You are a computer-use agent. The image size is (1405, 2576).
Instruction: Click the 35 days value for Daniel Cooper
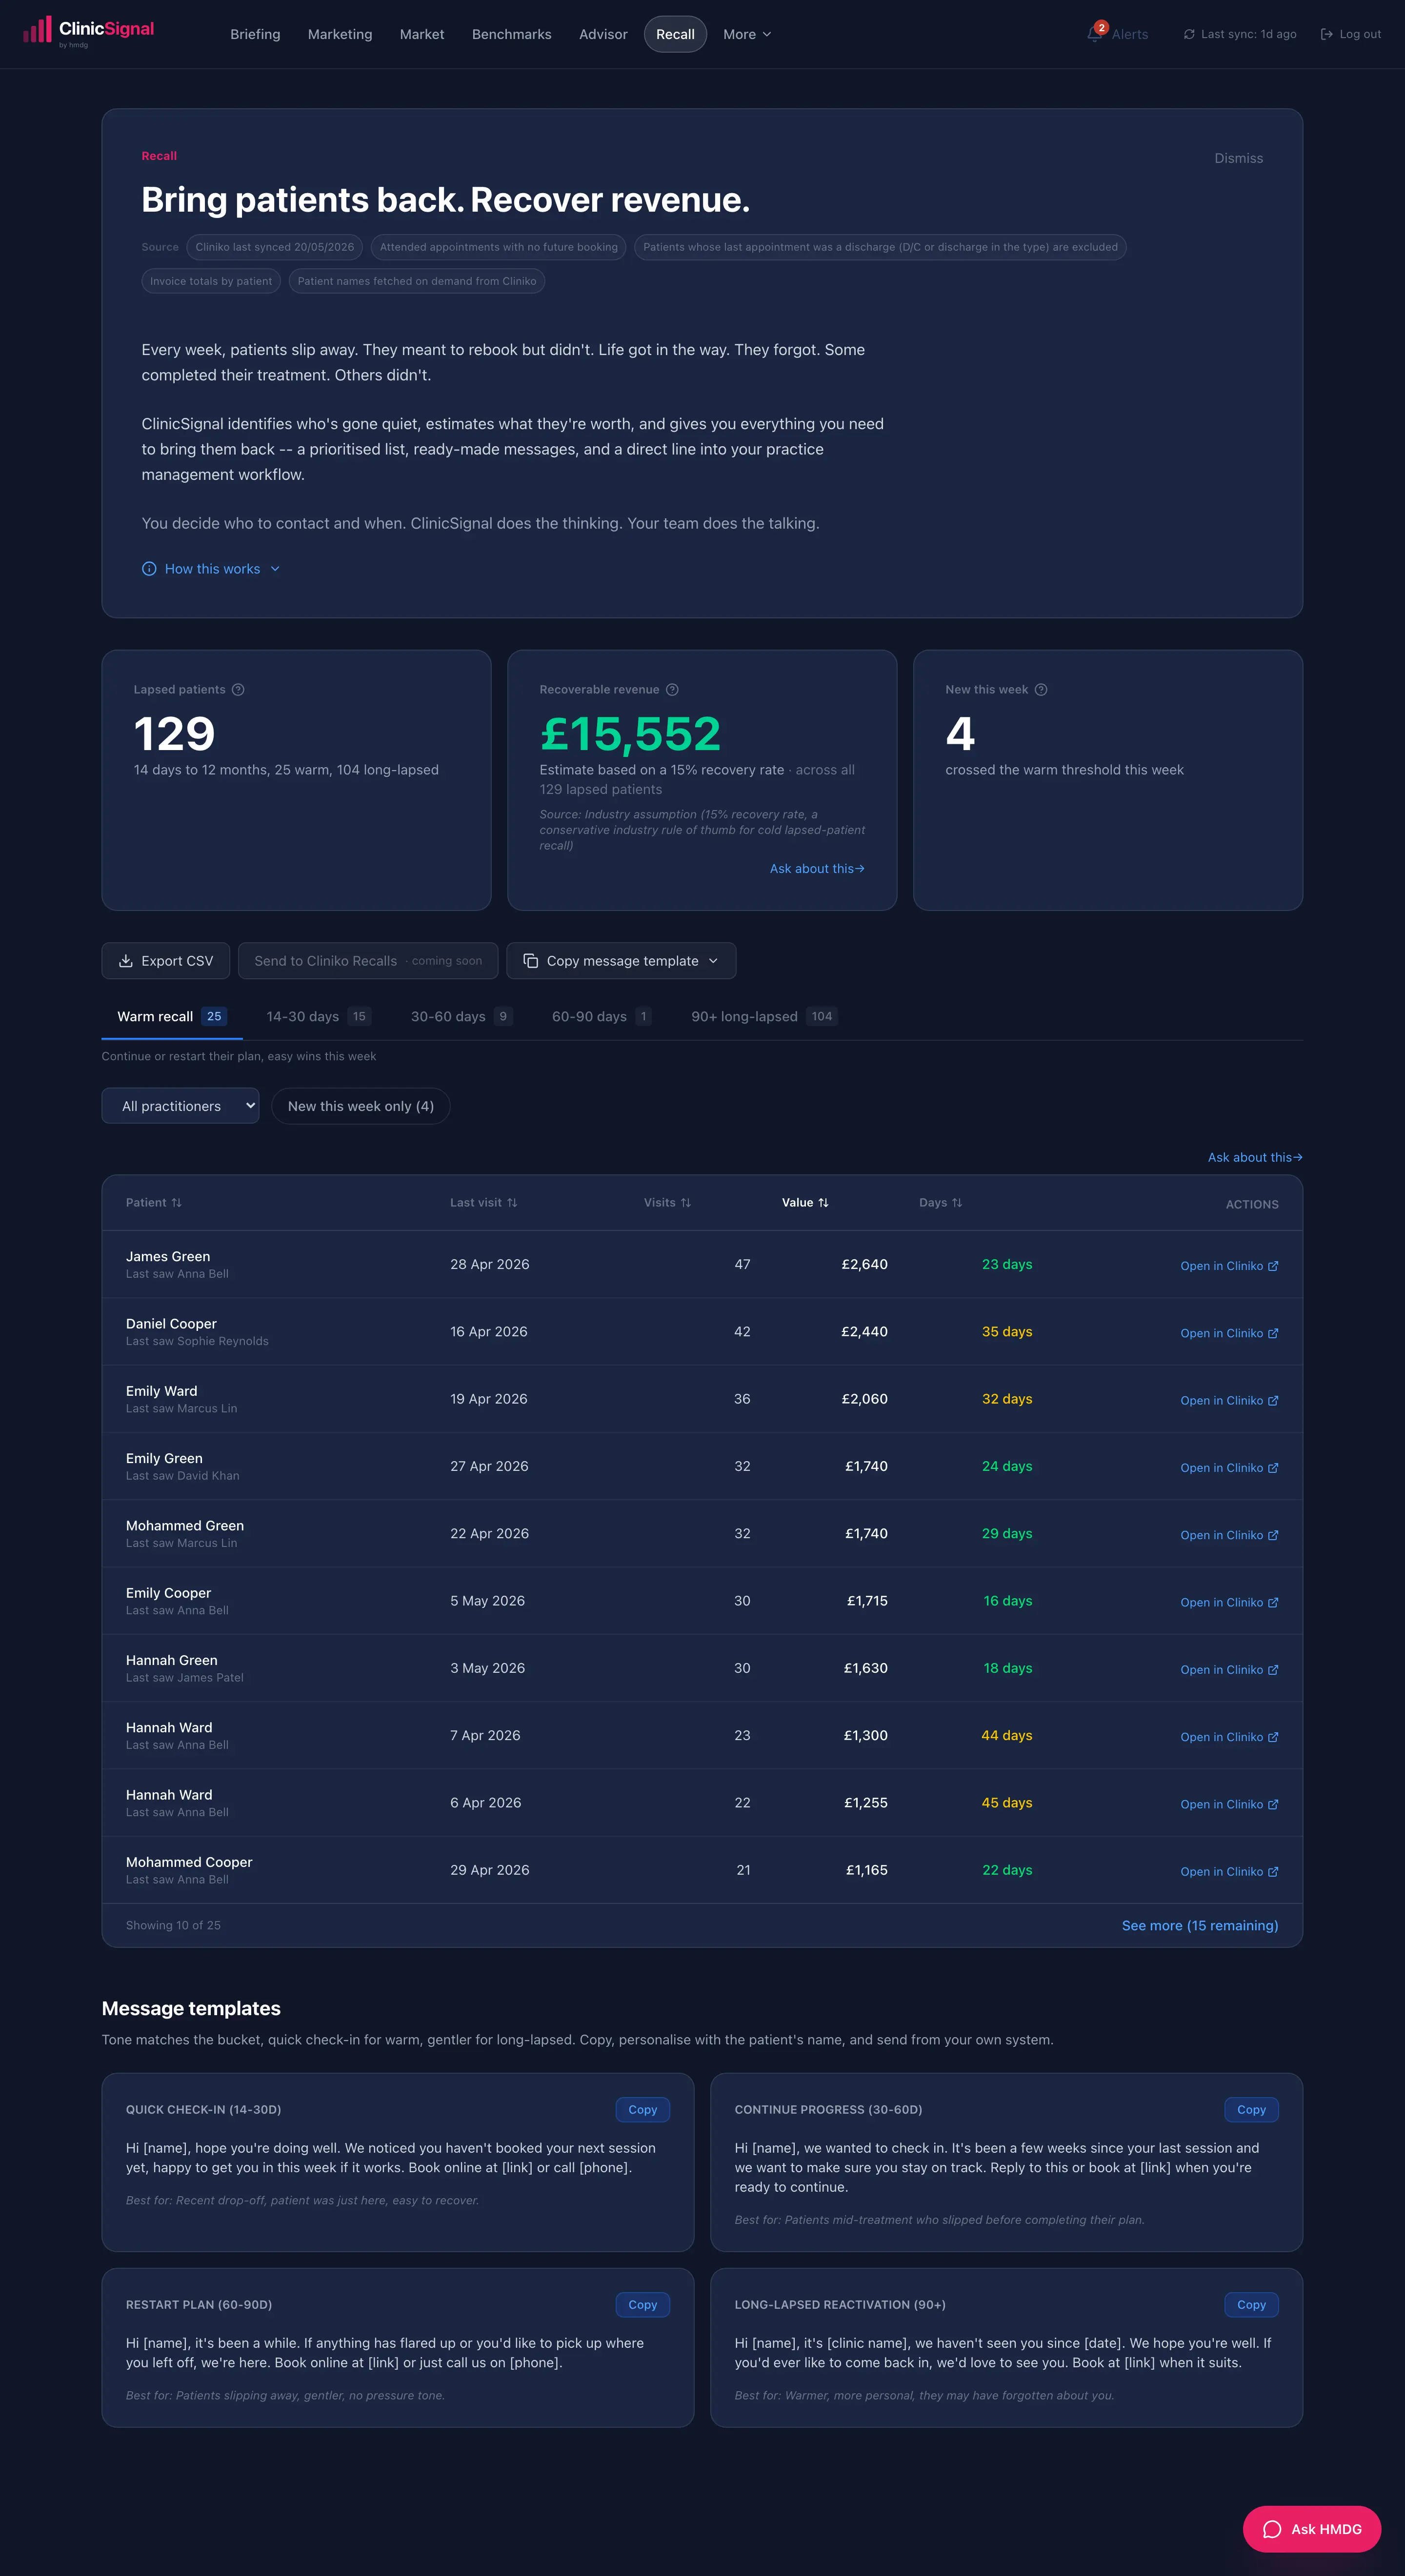pos(1007,1332)
